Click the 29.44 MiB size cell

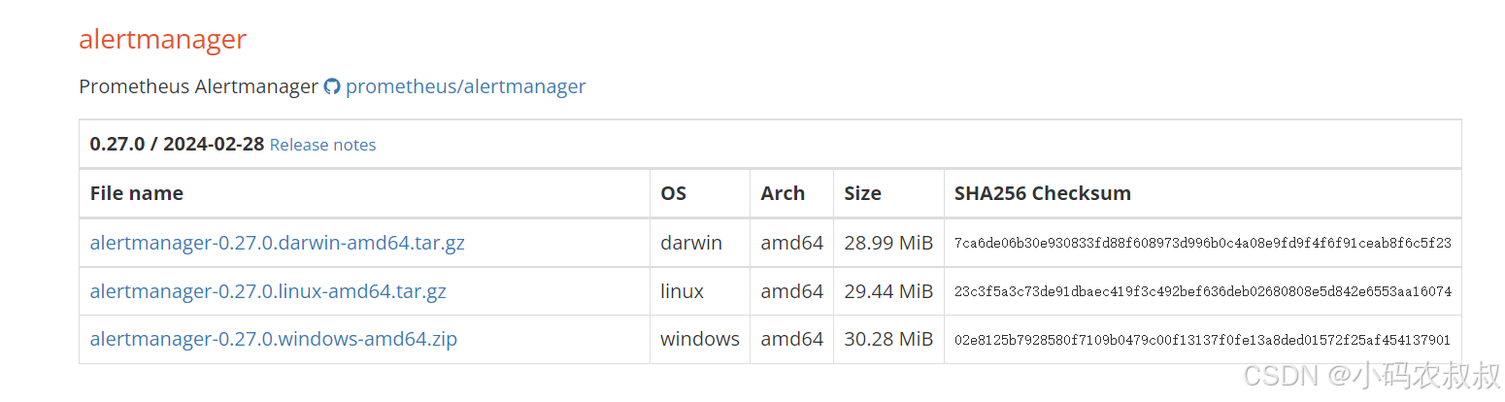[x=887, y=291]
